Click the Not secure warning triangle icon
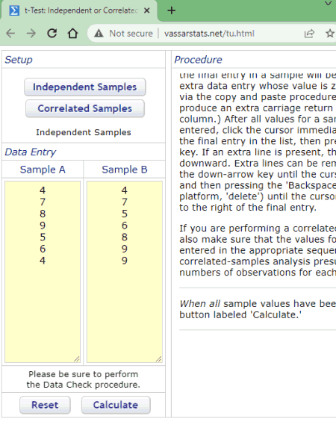336x422 pixels. 99,34
